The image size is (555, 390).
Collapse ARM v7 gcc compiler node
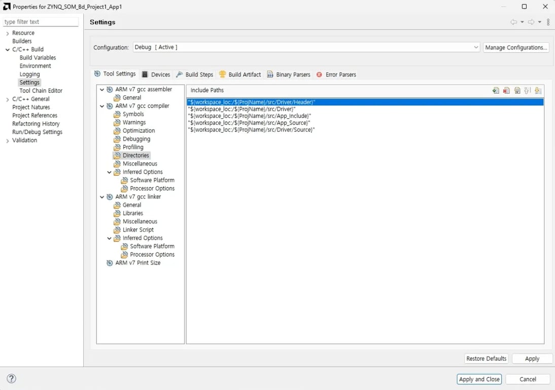[x=102, y=106]
